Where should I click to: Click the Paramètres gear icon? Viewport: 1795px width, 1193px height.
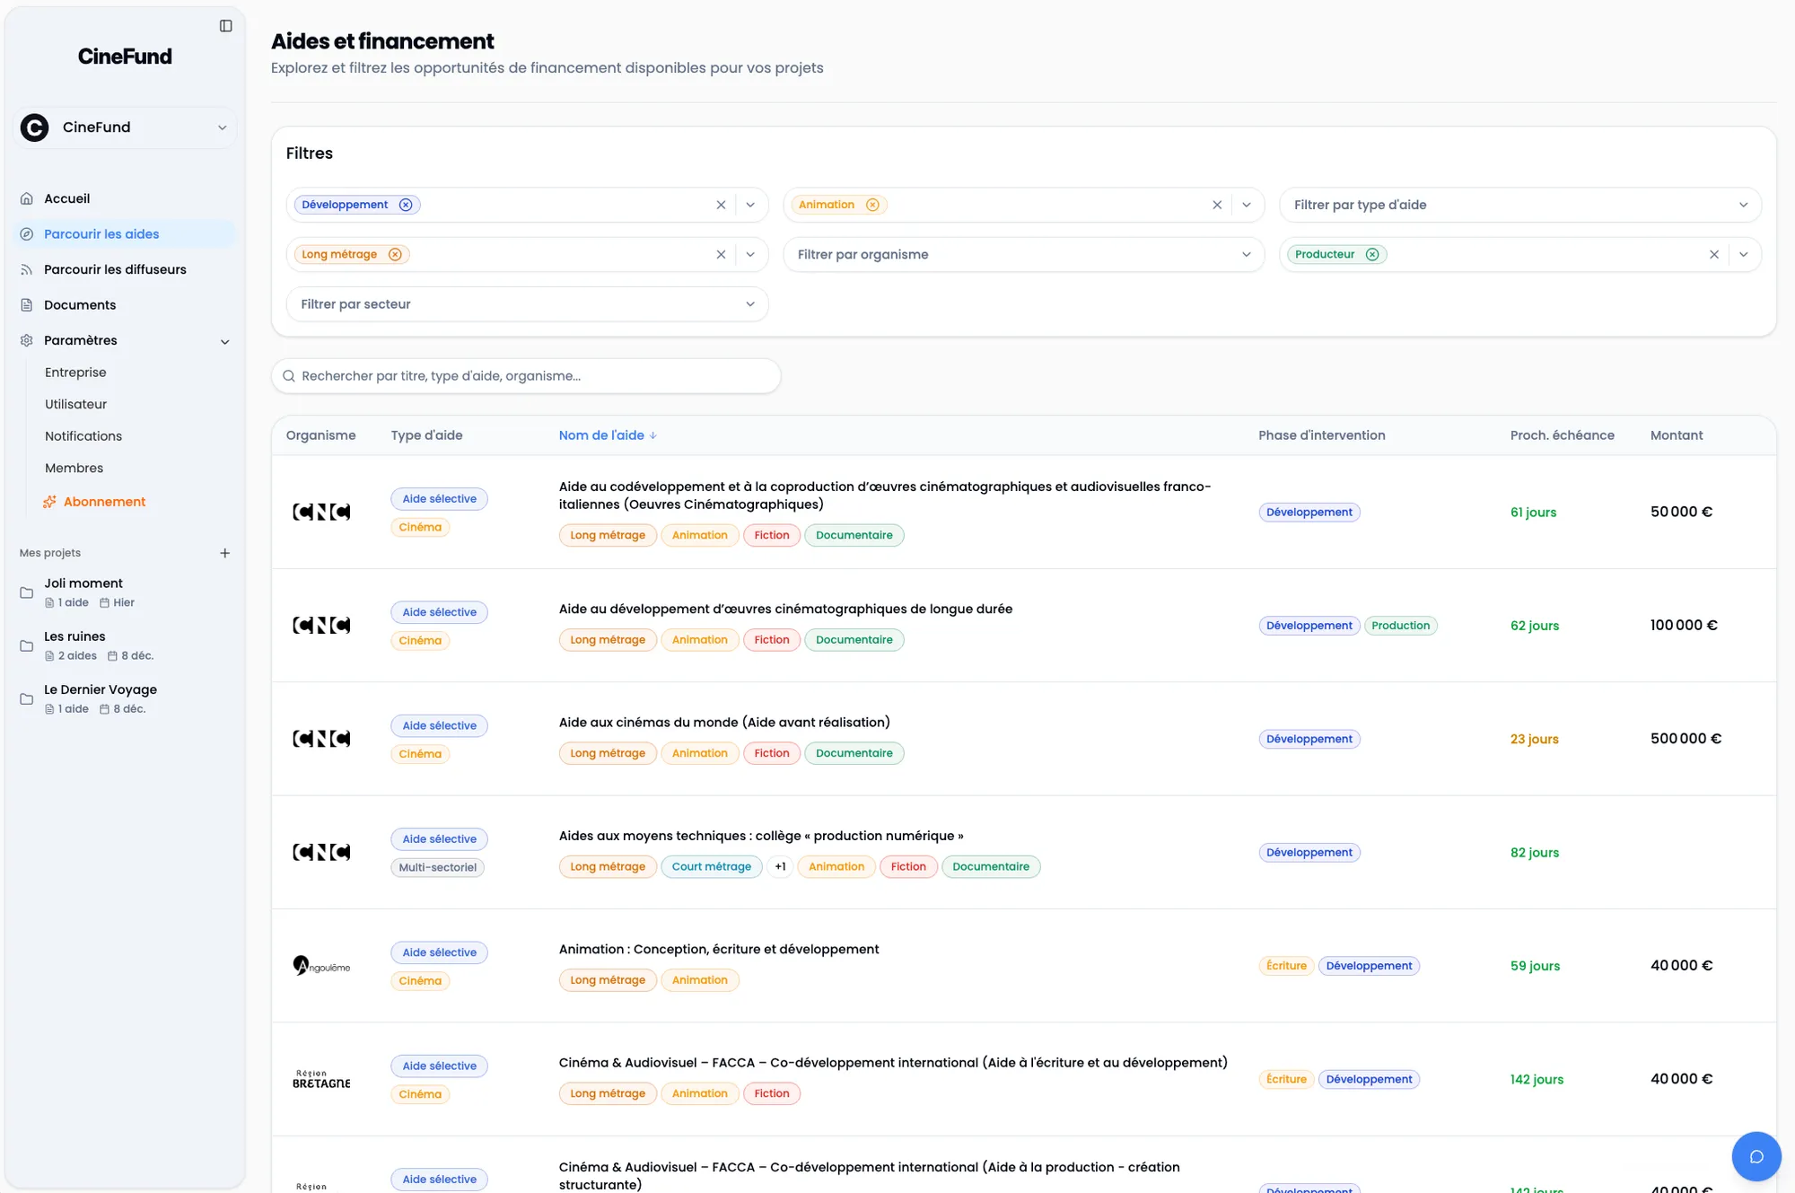click(x=25, y=340)
